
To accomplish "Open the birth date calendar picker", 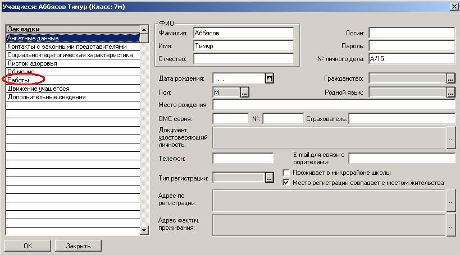I will (269, 78).
